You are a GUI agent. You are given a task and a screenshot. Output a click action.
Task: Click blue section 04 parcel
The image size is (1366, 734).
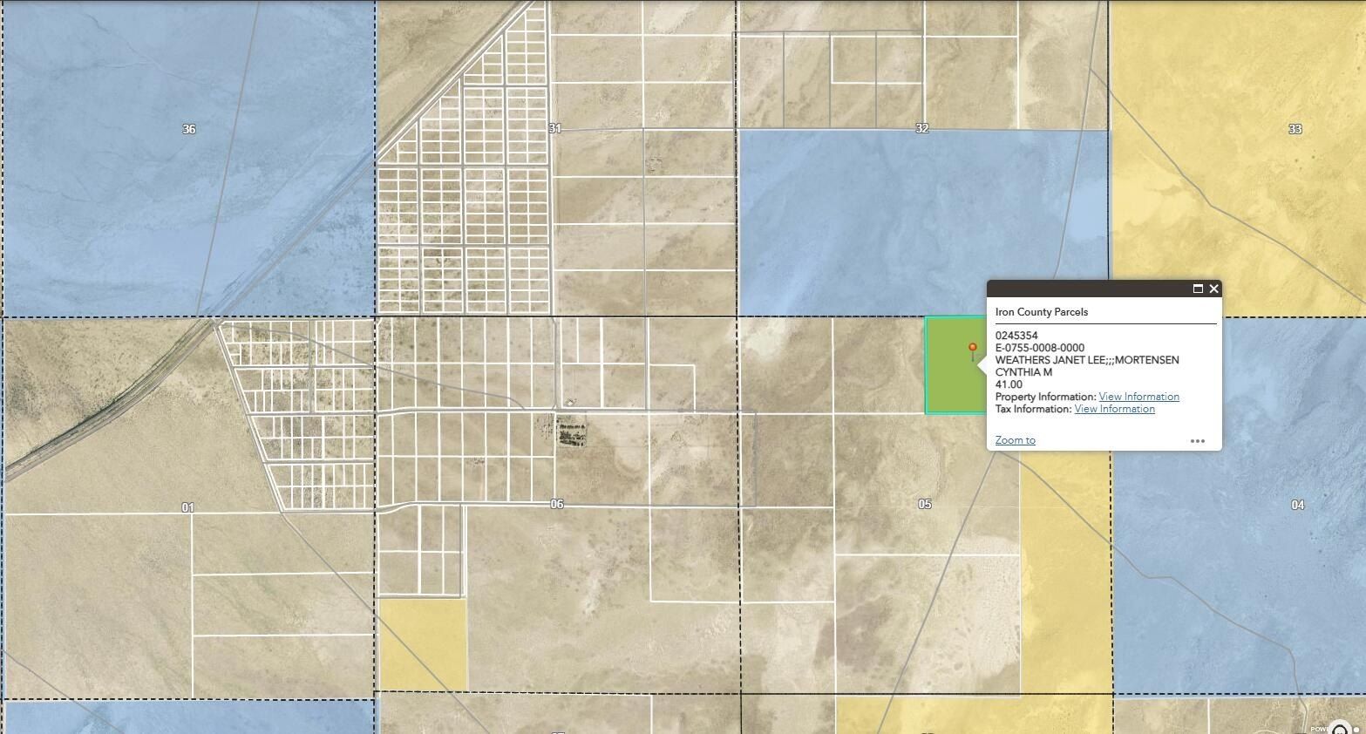[1297, 504]
